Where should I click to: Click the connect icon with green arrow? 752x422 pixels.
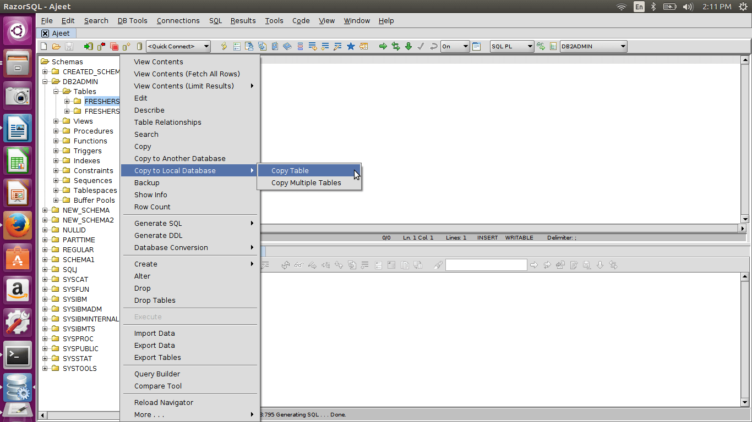[88, 47]
